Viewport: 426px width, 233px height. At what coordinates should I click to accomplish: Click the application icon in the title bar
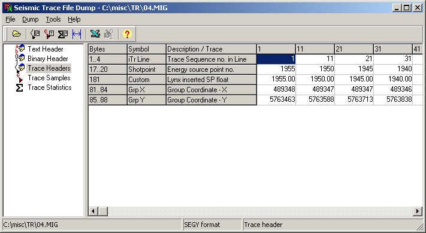click(x=8, y=8)
